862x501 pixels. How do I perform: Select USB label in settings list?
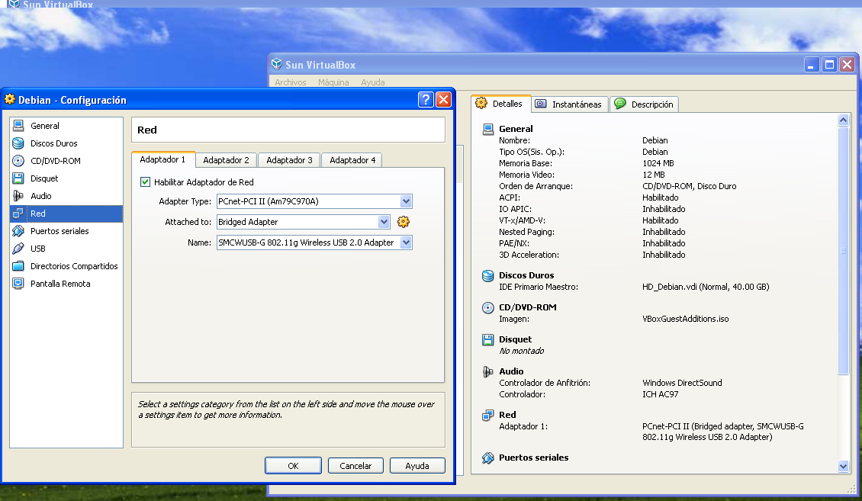(x=38, y=249)
